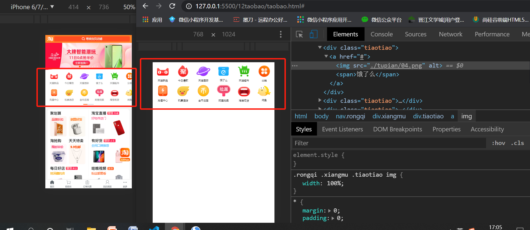Click 饿了么 icon in 768-wide preview
This screenshot has height=230, width=530.
224,71
